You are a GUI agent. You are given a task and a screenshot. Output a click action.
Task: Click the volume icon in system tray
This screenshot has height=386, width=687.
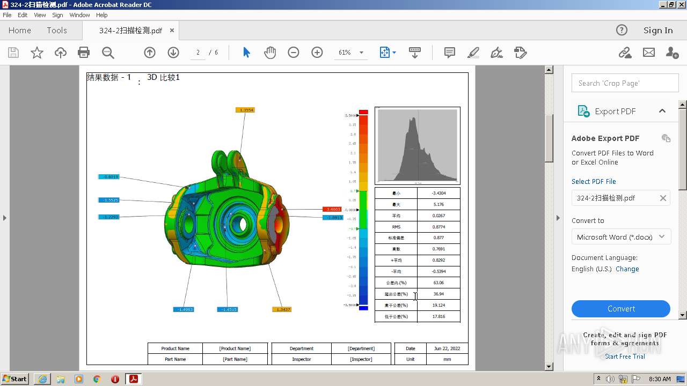pos(611,379)
